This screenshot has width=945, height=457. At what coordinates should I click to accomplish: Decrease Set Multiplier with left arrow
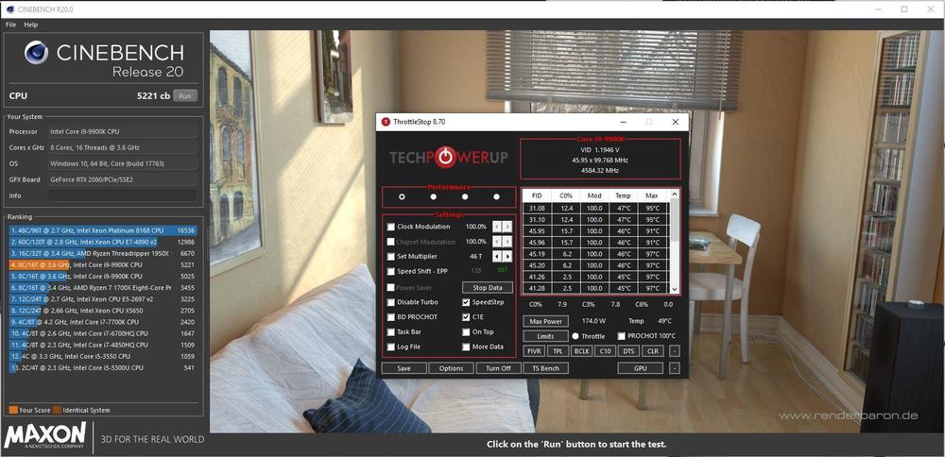tap(497, 257)
